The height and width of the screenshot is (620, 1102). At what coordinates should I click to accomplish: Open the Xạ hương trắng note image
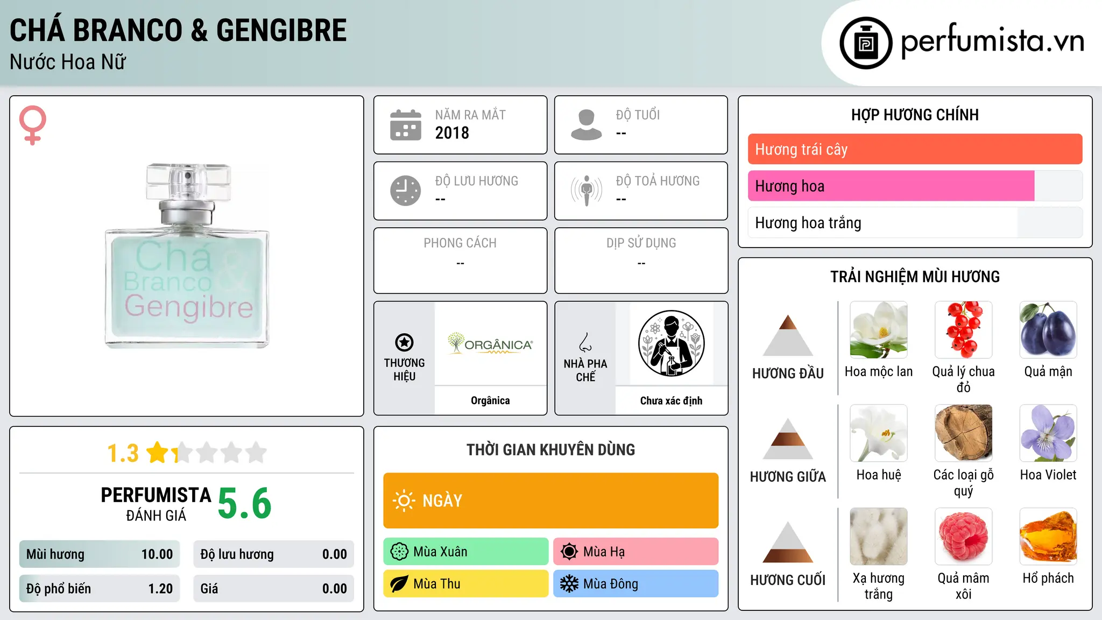tap(879, 537)
